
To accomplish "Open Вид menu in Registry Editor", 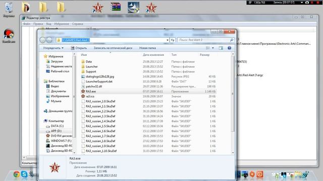I will pyautogui.click(x=48, y=24).
